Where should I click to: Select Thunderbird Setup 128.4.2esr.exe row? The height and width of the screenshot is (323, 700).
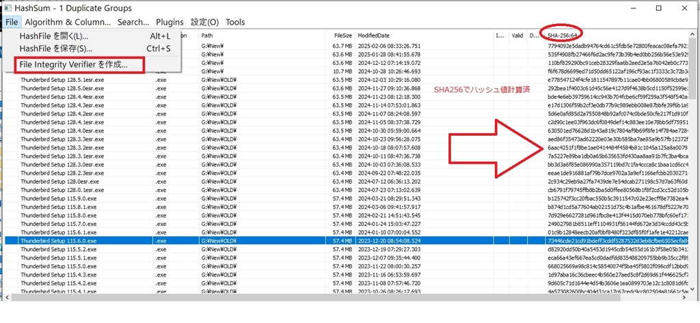348,114
